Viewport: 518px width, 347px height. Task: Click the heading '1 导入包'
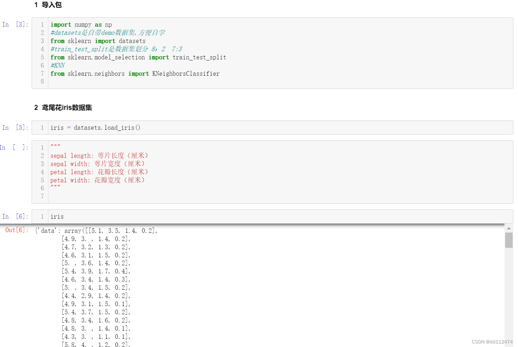[x=48, y=5]
